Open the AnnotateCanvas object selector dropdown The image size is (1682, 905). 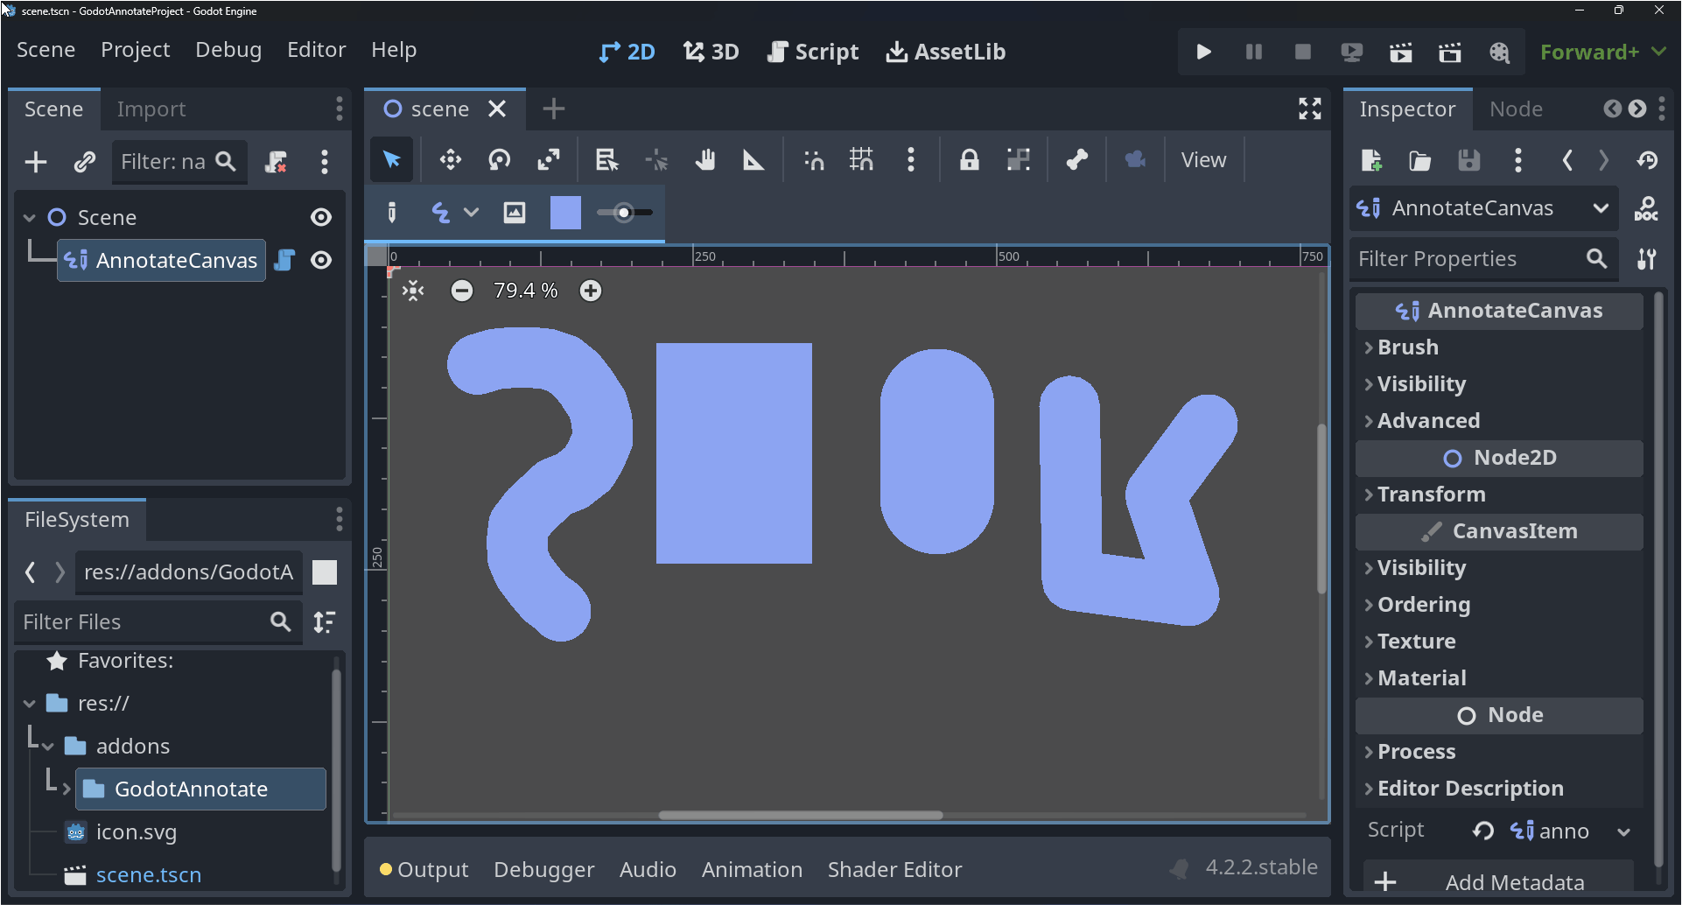pos(1484,208)
